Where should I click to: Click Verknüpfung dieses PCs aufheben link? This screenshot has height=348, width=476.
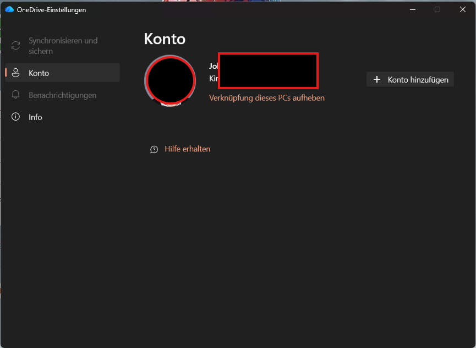[266, 98]
